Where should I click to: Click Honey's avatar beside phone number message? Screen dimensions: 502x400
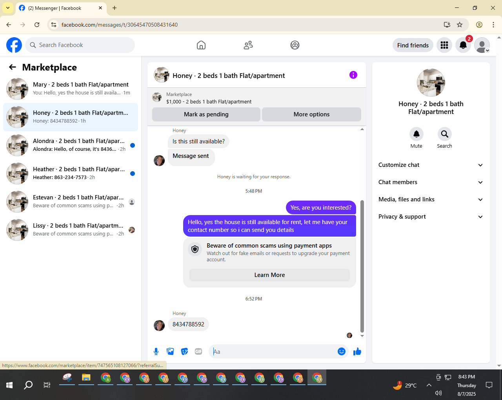click(x=159, y=326)
